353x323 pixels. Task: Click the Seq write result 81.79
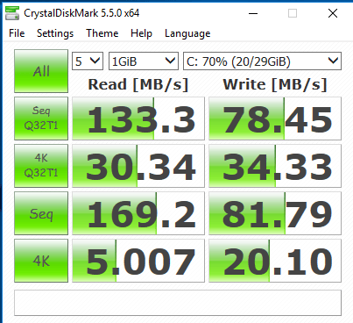coord(275,213)
